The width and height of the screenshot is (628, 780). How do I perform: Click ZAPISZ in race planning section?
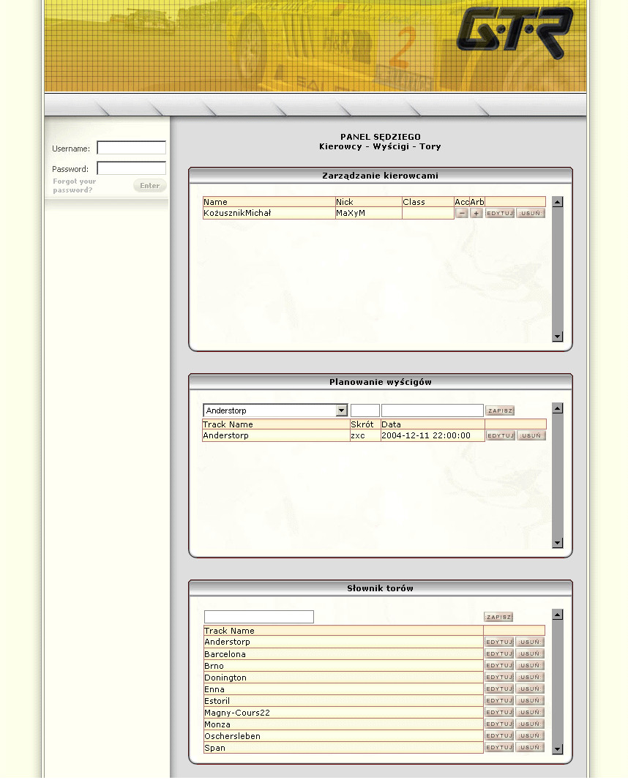click(x=500, y=411)
